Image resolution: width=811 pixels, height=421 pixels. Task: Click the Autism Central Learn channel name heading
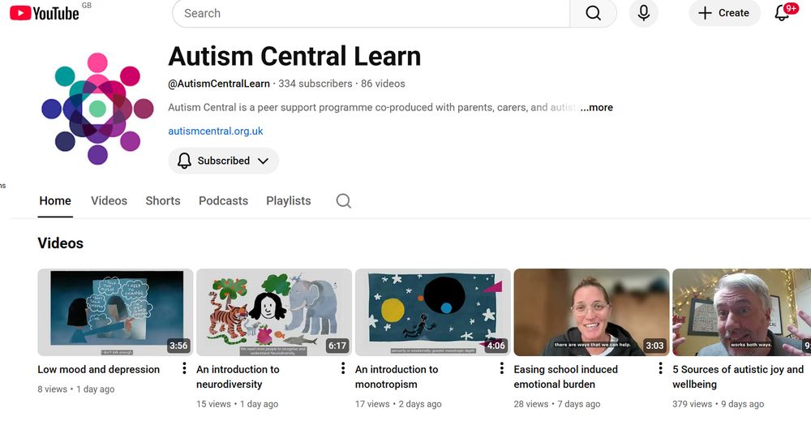coord(294,56)
